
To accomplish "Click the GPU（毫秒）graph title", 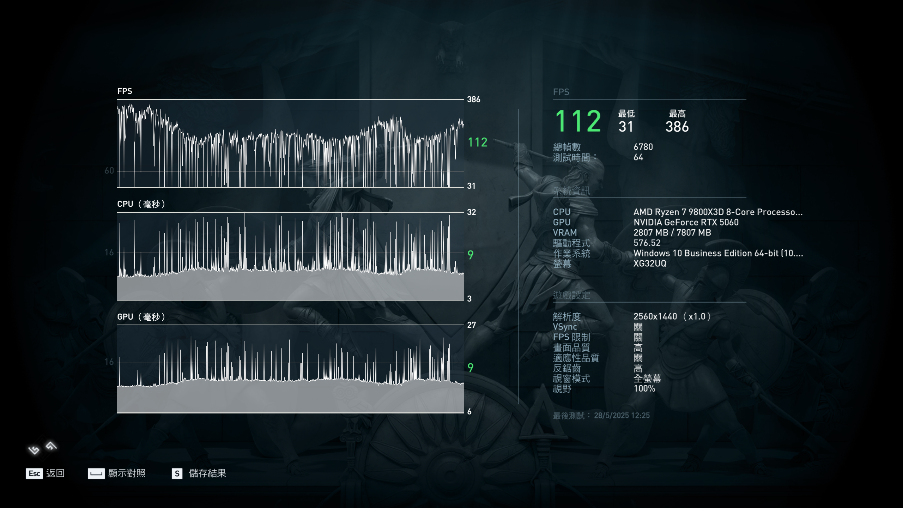I will coord(142,317).
